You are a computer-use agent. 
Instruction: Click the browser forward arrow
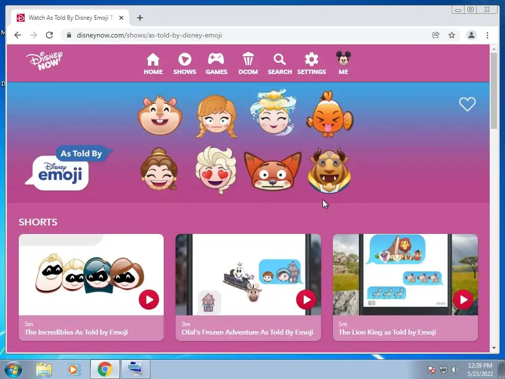(34, 35)
